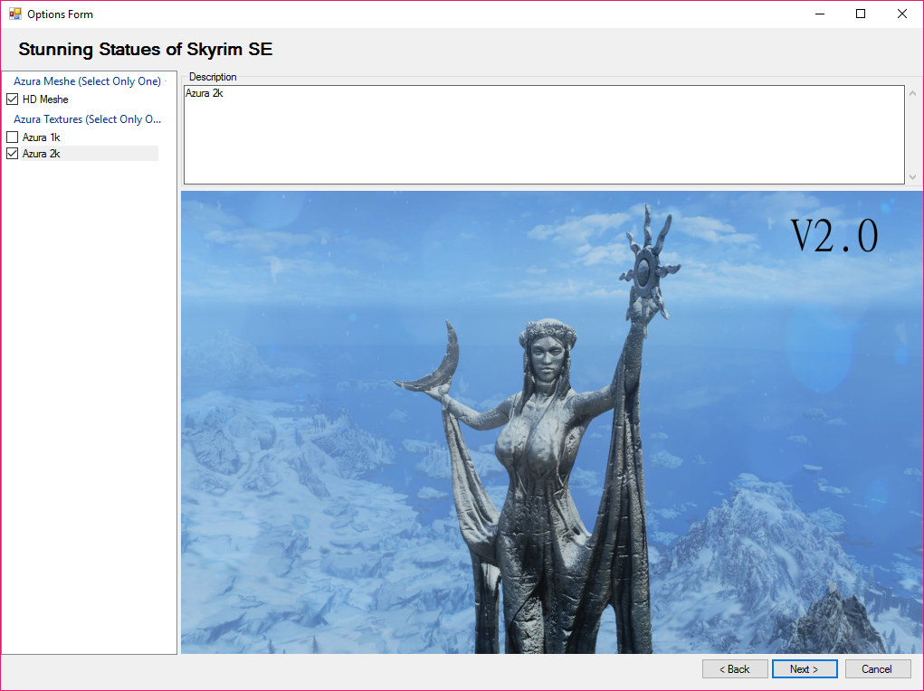Viewport: 924px width, 691px height.
Task: Click inside the Description text box
Action: (x=544, y=135)
